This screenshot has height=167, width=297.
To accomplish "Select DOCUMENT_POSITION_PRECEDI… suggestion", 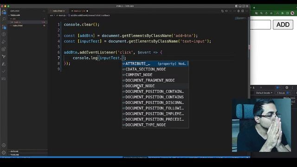I will (155, 119).
